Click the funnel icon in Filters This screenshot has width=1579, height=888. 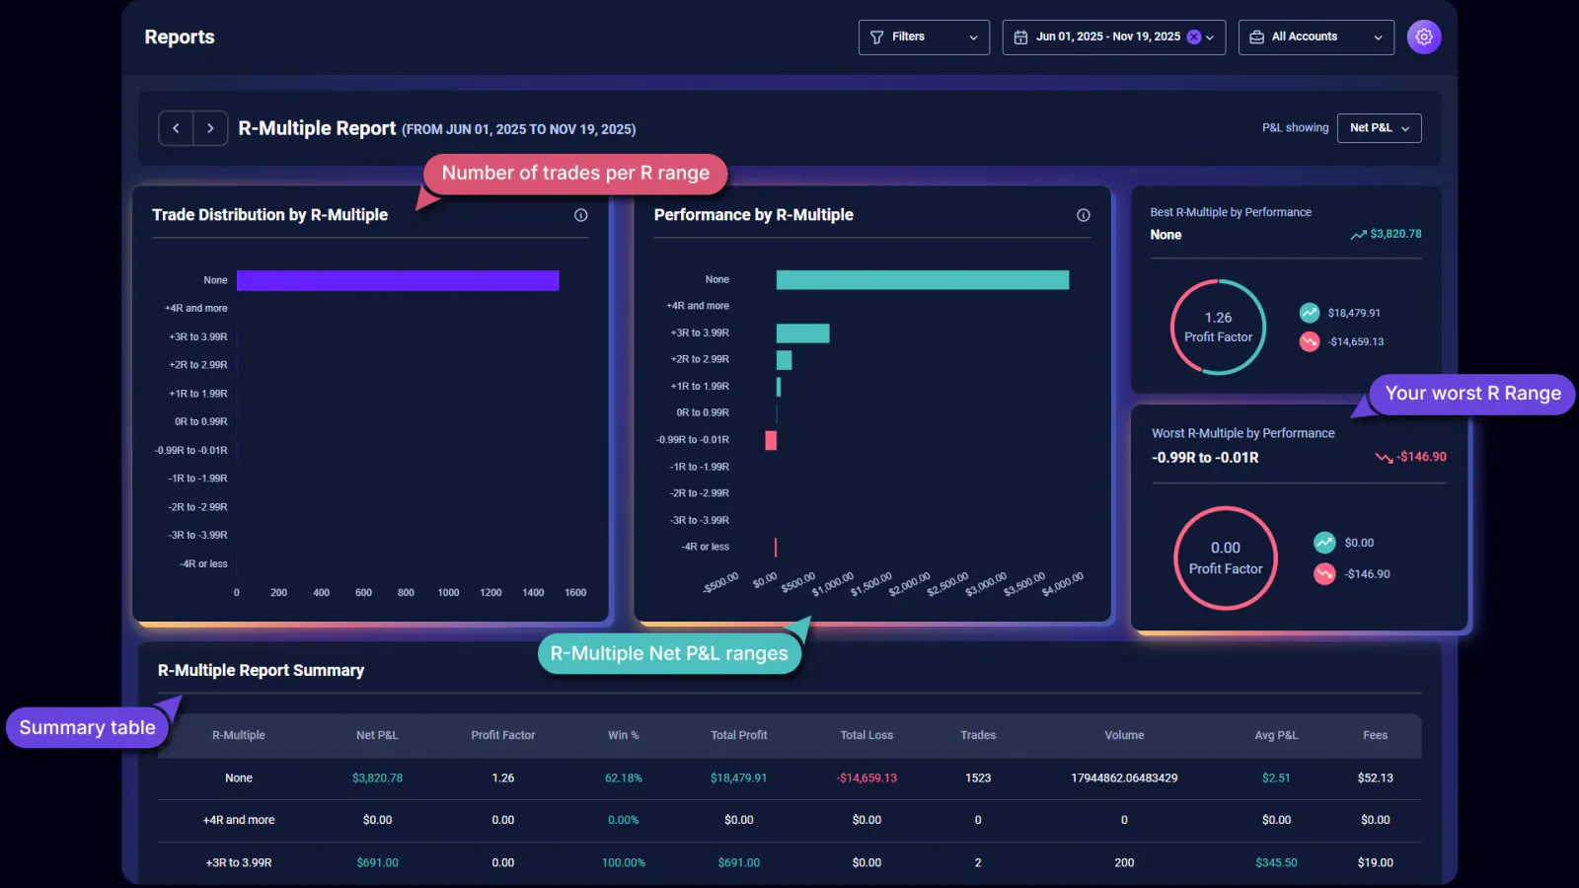tap(876, 37)
